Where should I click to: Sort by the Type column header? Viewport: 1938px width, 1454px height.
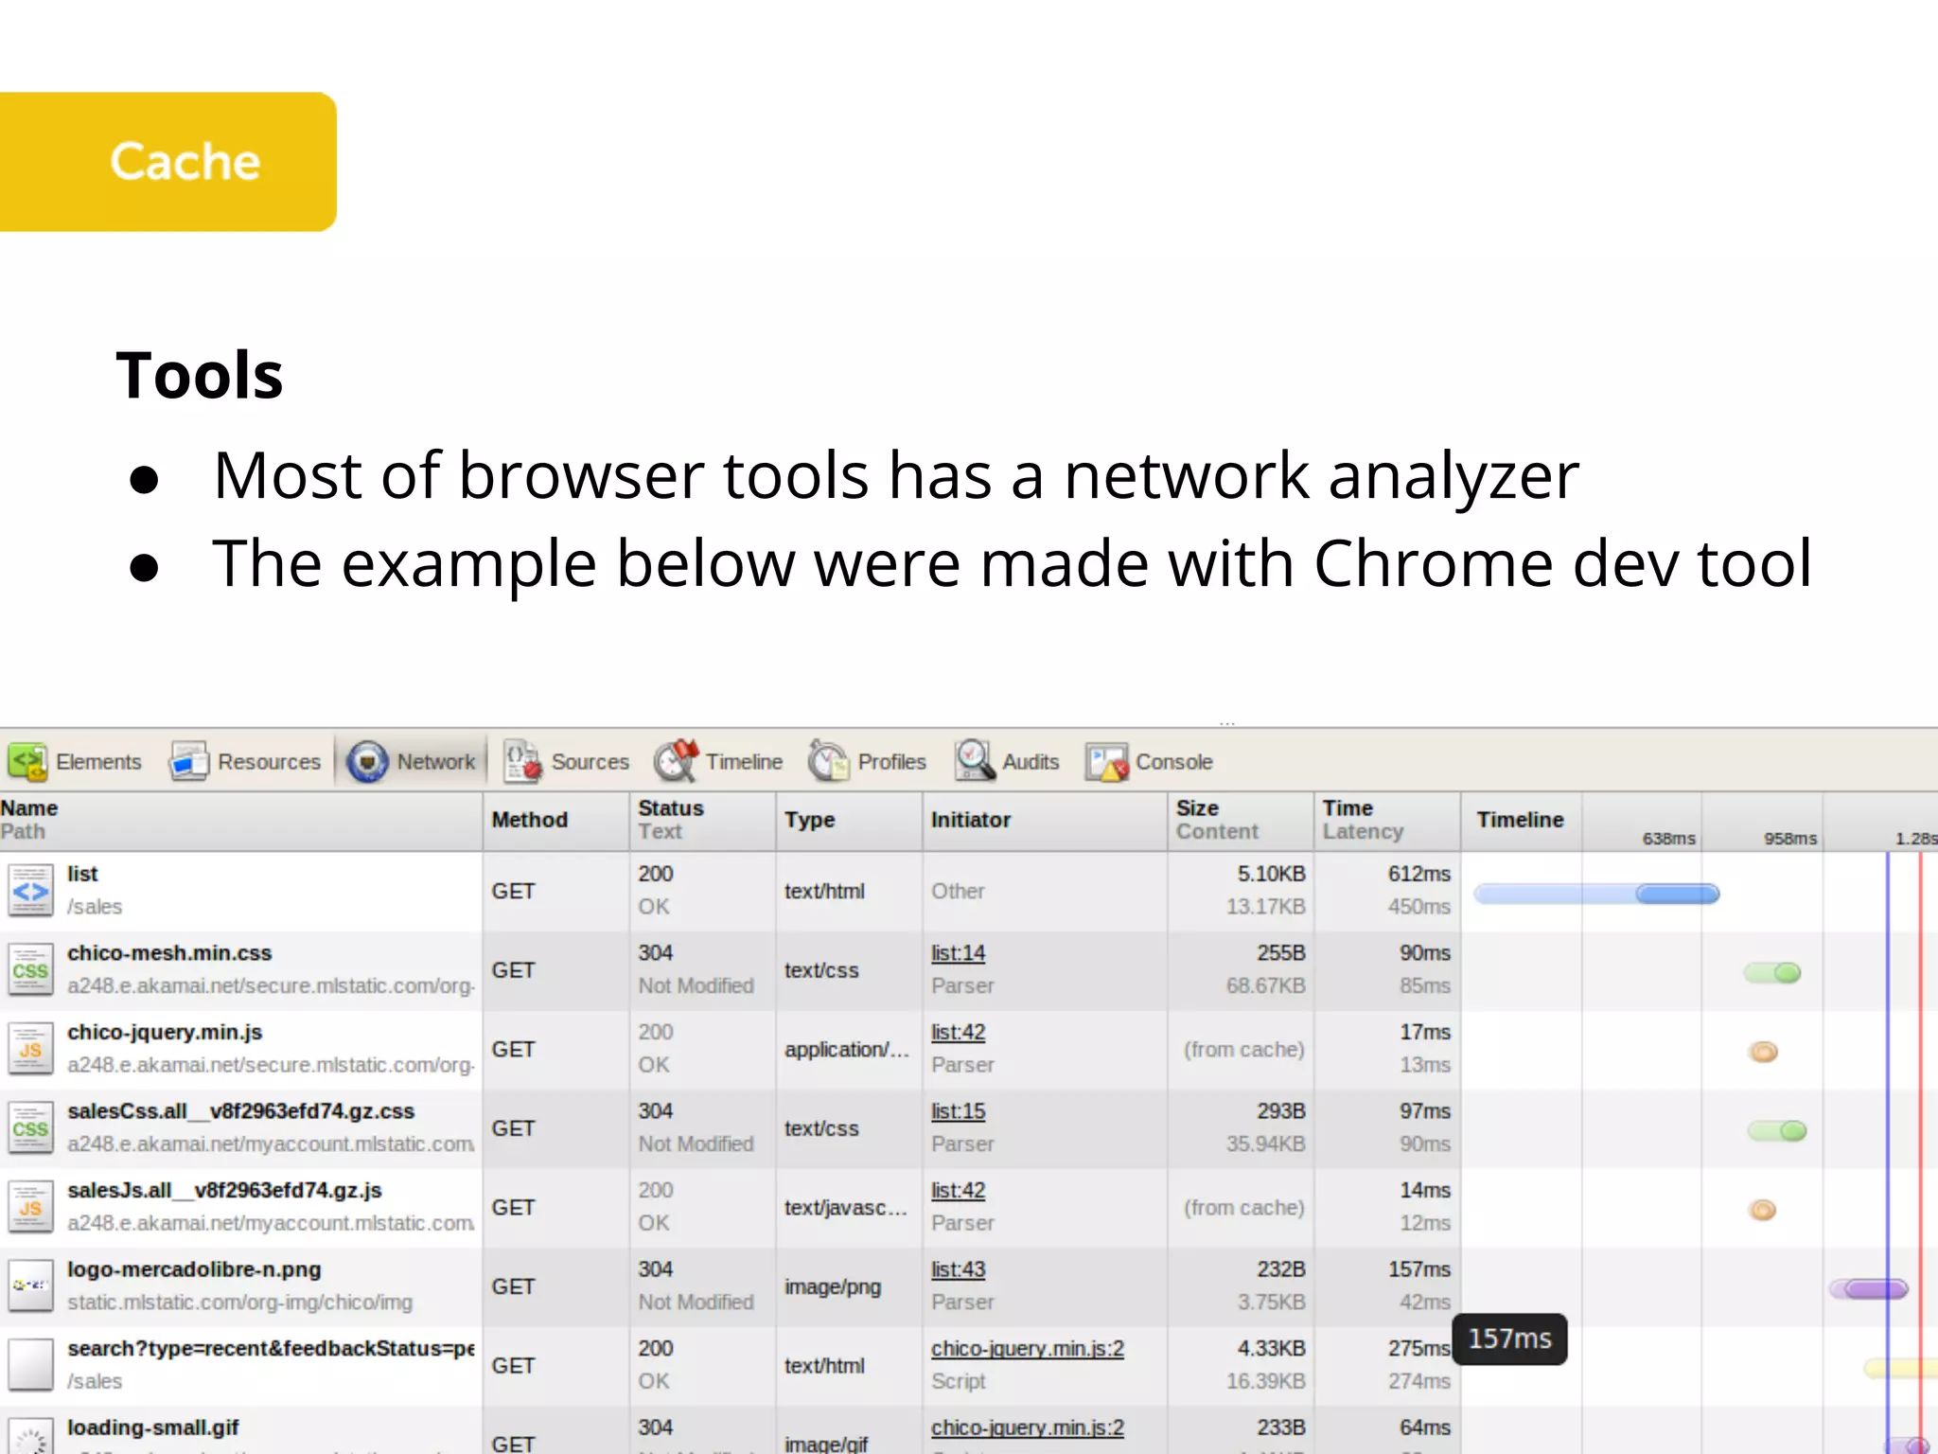coord(849,821)
